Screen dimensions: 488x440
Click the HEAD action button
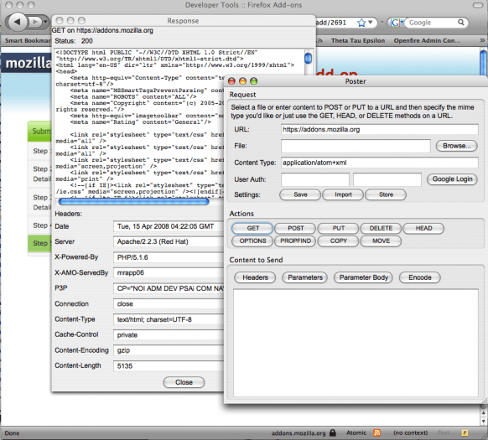point(423,228)
